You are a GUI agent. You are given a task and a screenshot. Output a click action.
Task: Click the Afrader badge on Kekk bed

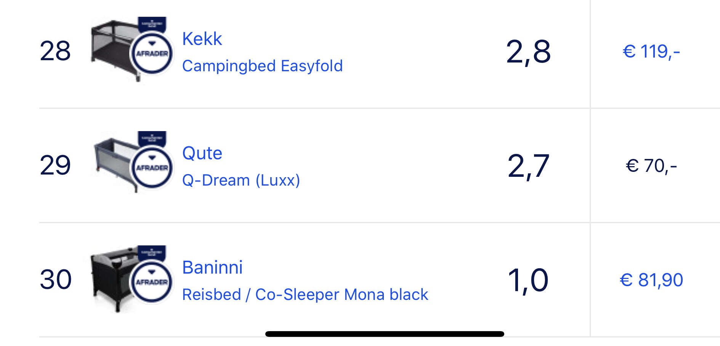[152, 53]
